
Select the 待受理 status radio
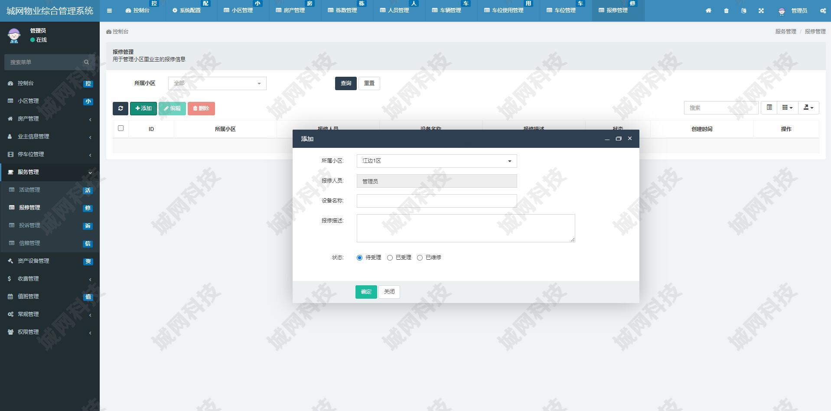(359, 258)
